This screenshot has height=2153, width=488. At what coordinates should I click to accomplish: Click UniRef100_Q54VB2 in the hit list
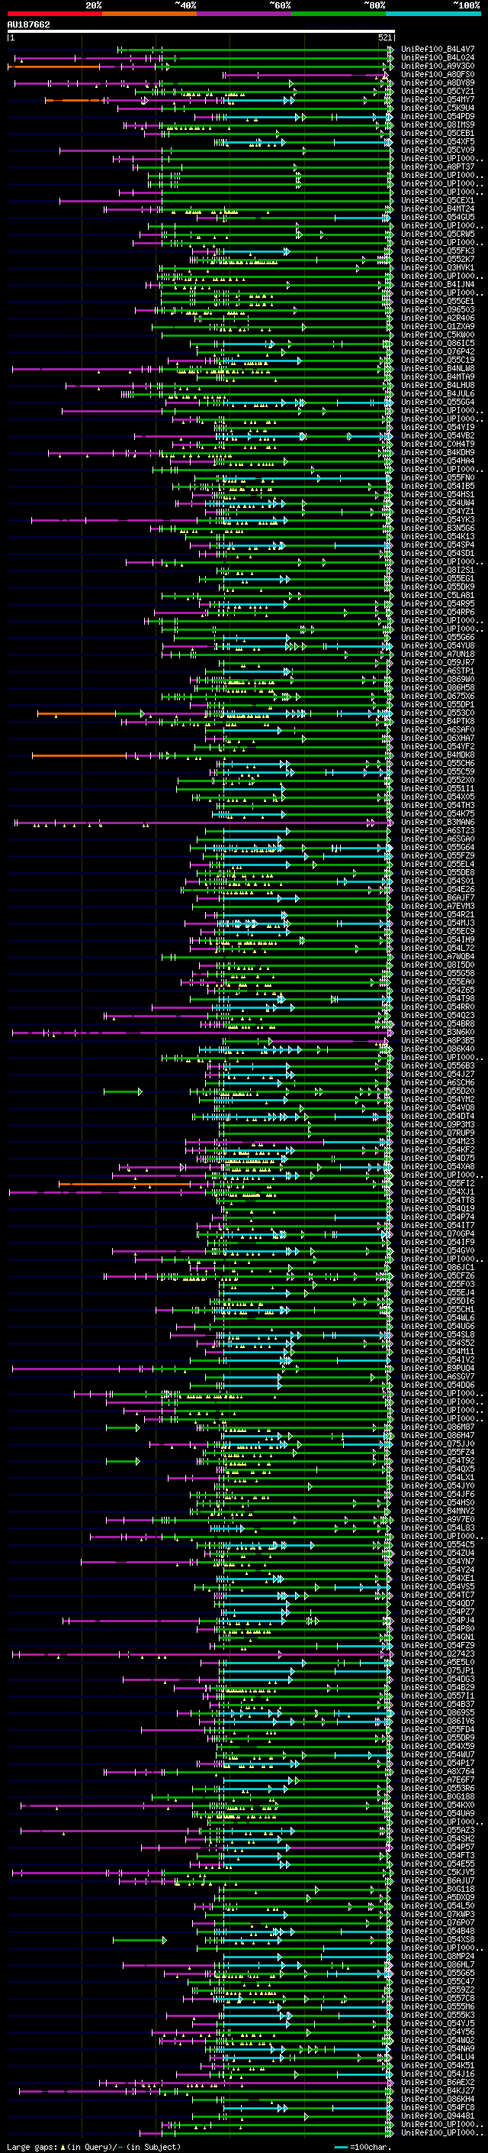pyautogui.click(x=438, y=435)
